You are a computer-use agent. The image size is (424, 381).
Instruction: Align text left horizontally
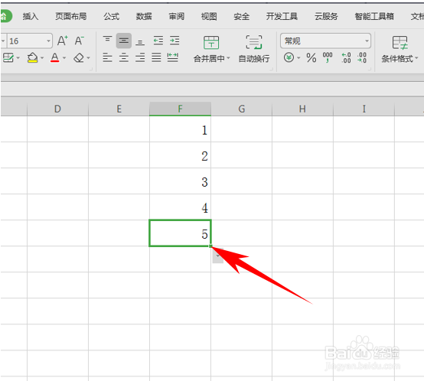coord(107,57)
